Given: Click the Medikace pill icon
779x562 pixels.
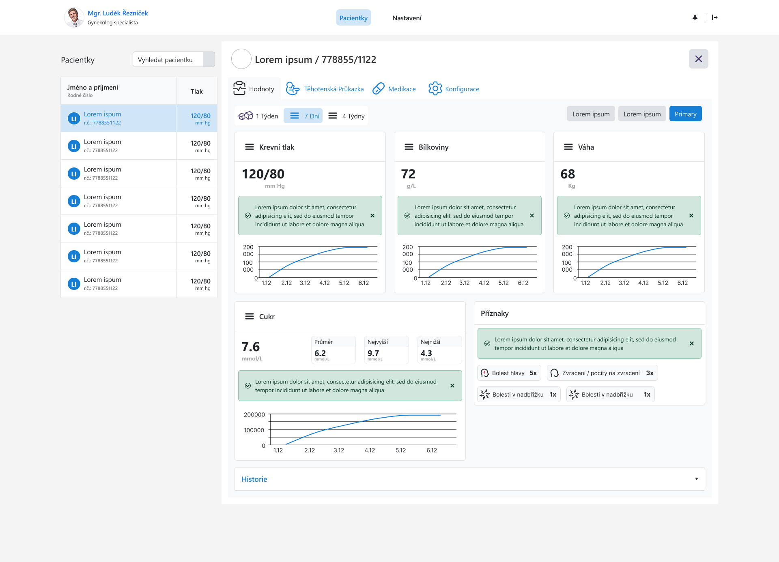Looking at the screenshot, I should [378, 88].
